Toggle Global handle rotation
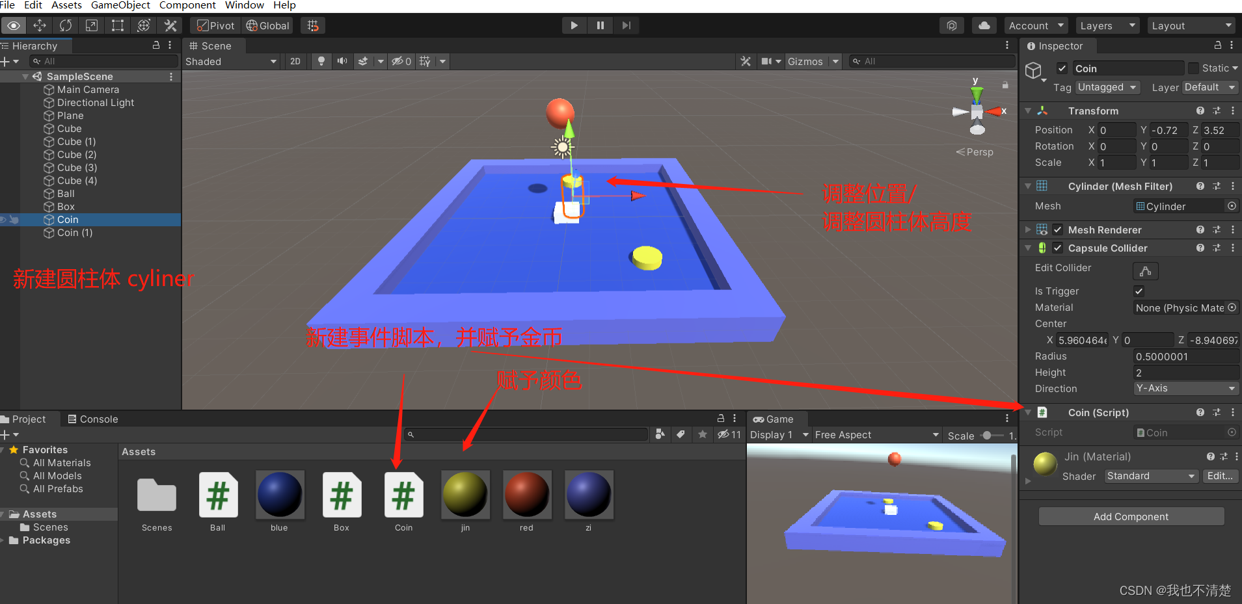The width and height of the screenshot is (1242, 604). pos(267,25)
